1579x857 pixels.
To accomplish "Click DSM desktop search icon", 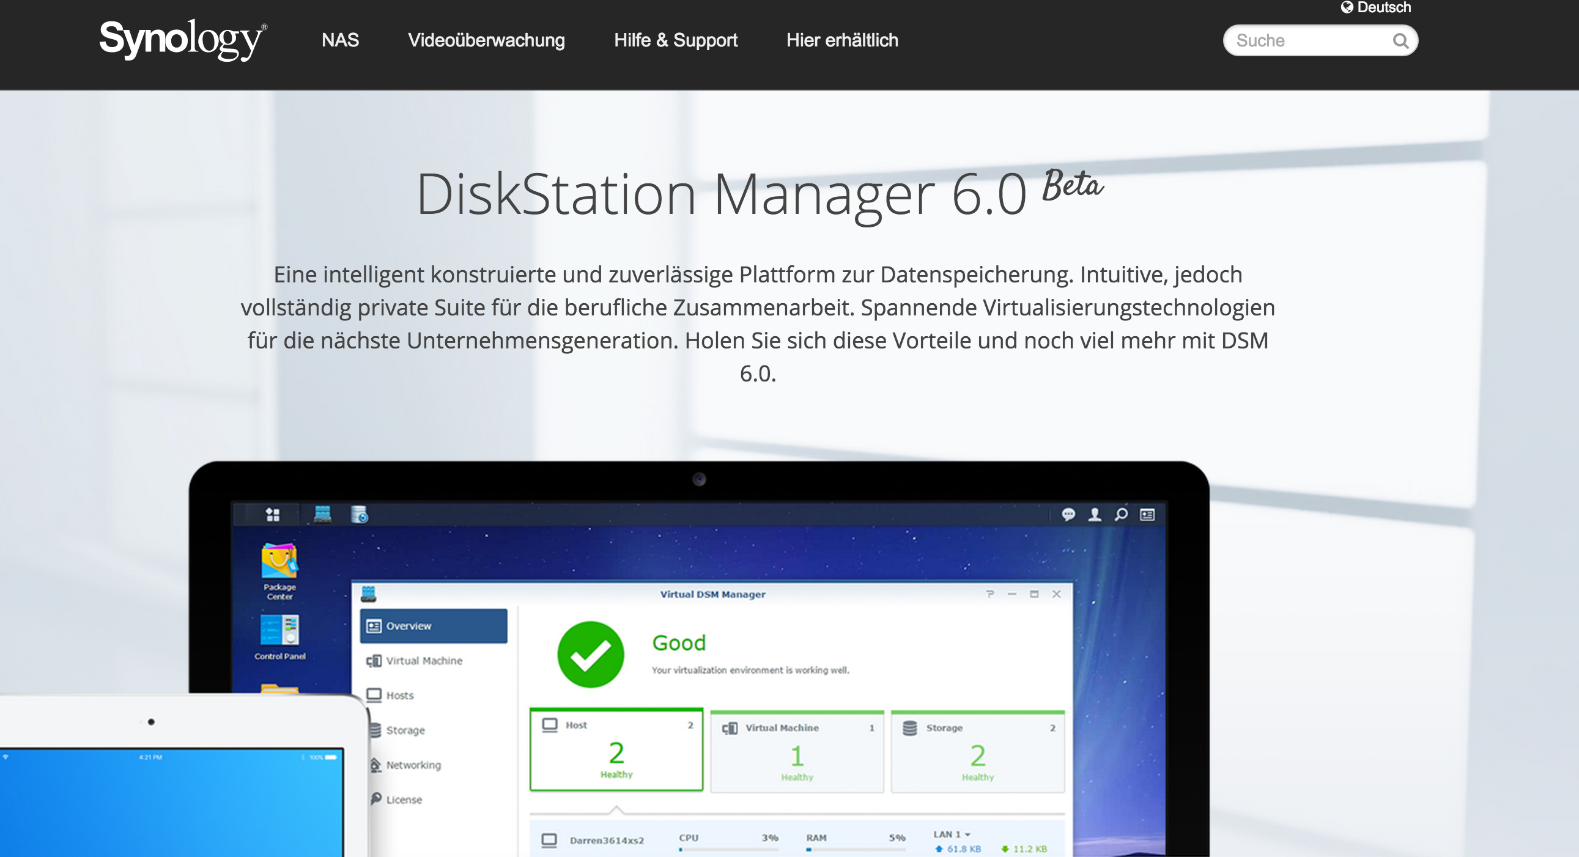I will click(1121, 514).
